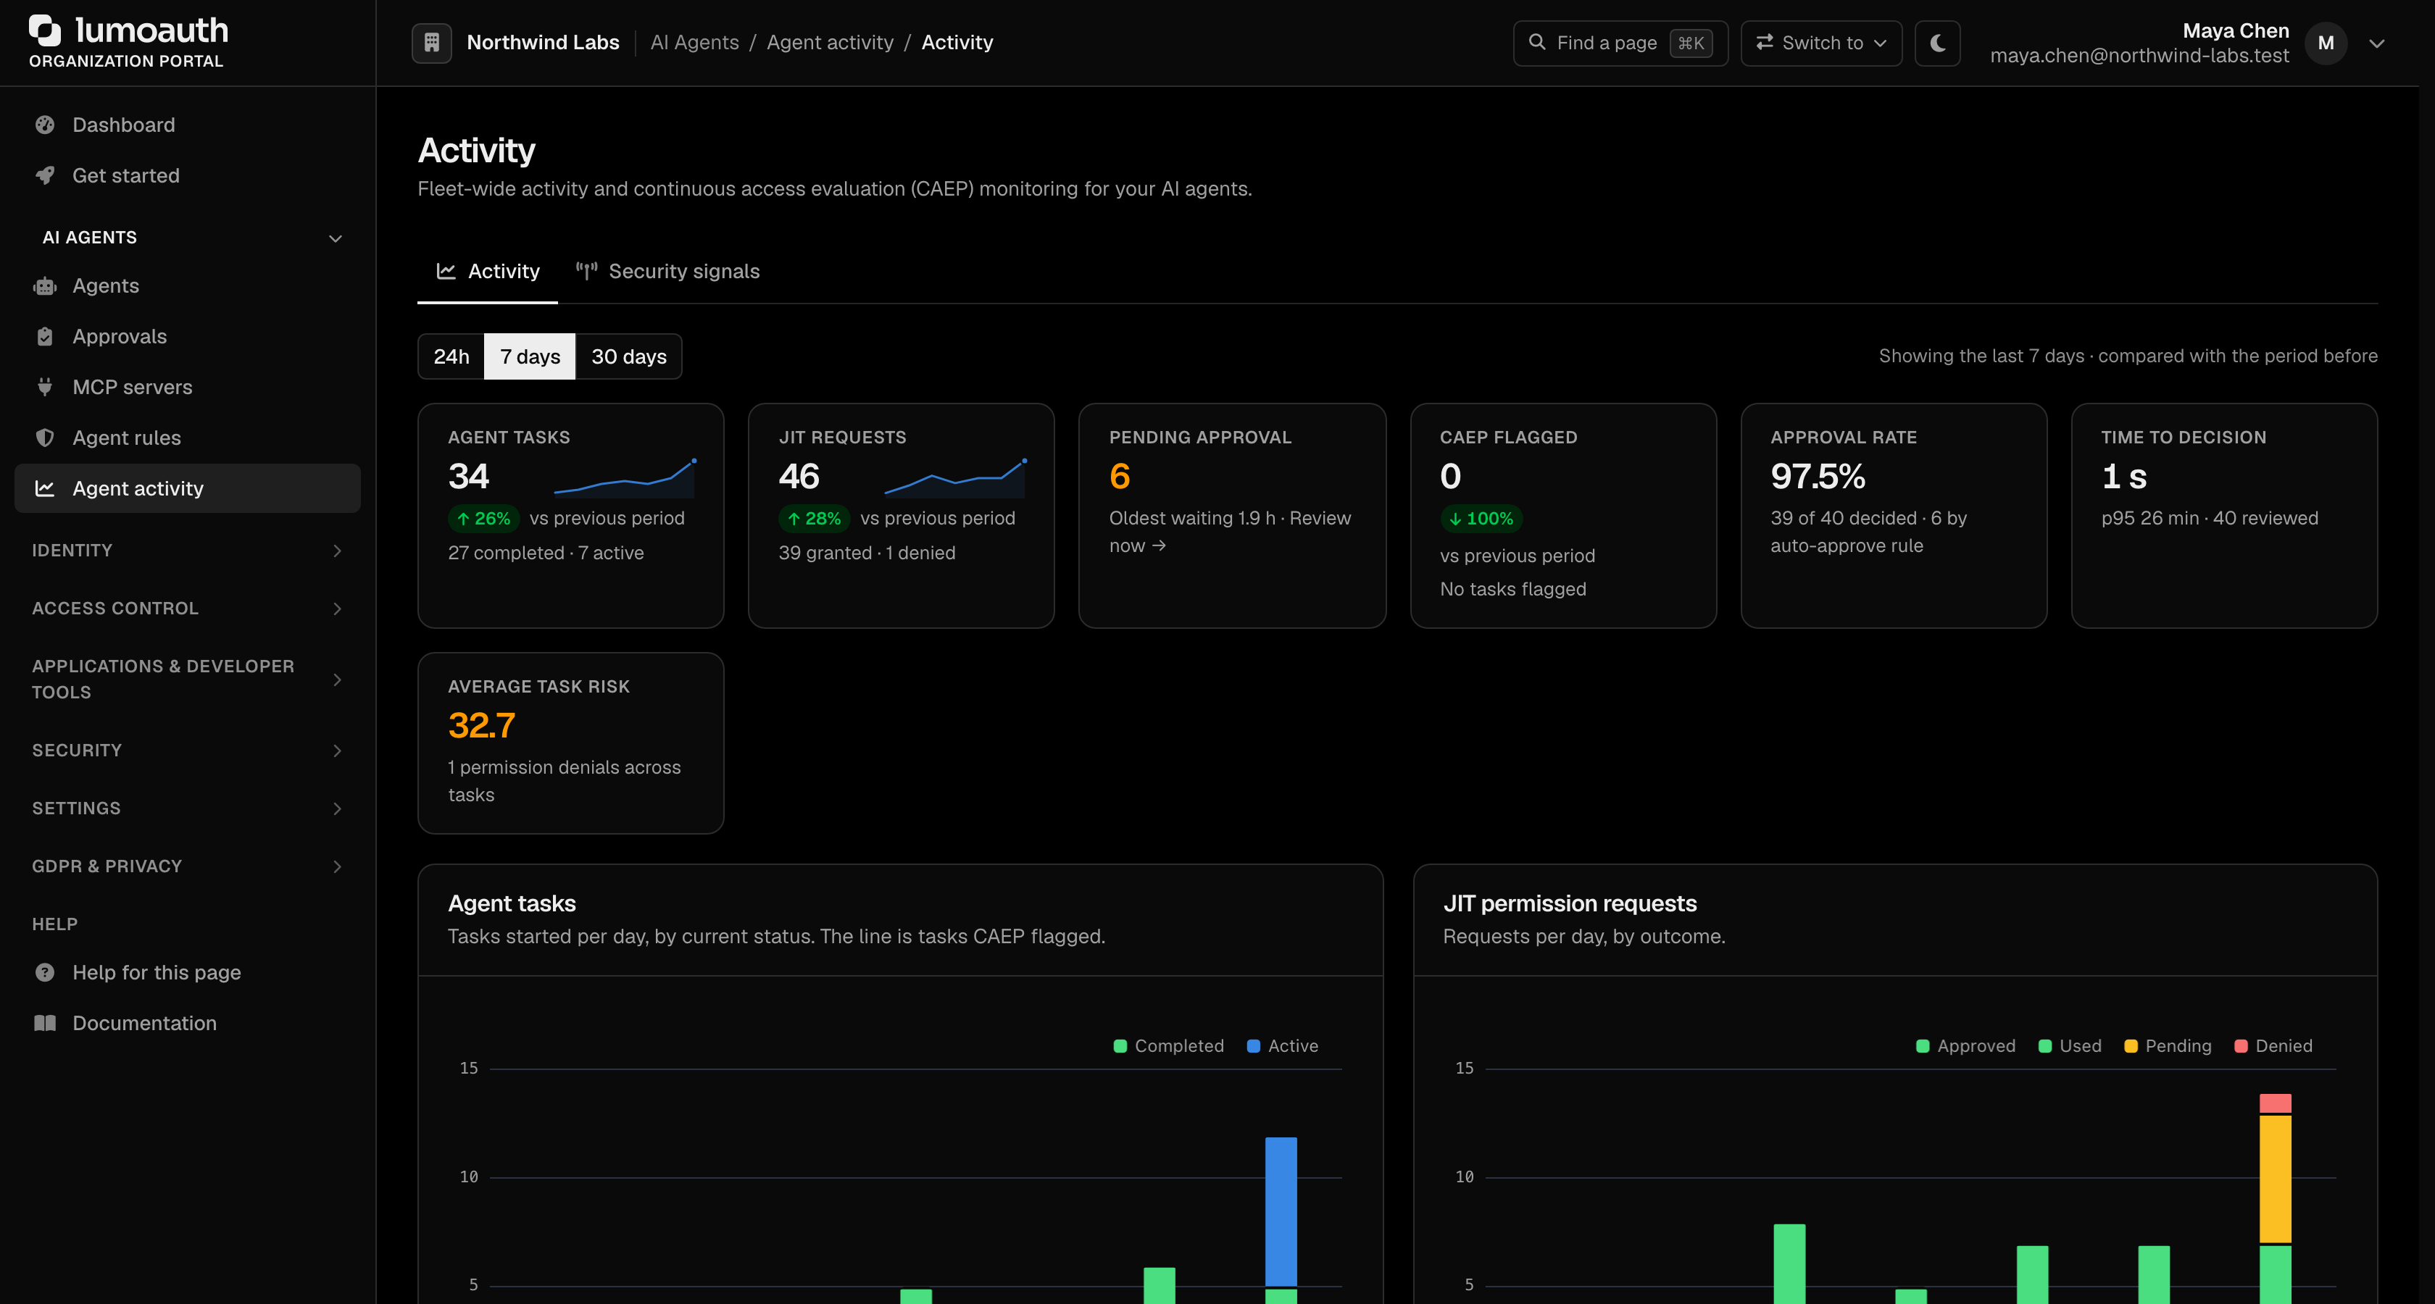The height and width of the screenshot is (1304, 2435).
Task: Click the maya.chen@northwind-labs.test email text
Action: coord(2139,56)
